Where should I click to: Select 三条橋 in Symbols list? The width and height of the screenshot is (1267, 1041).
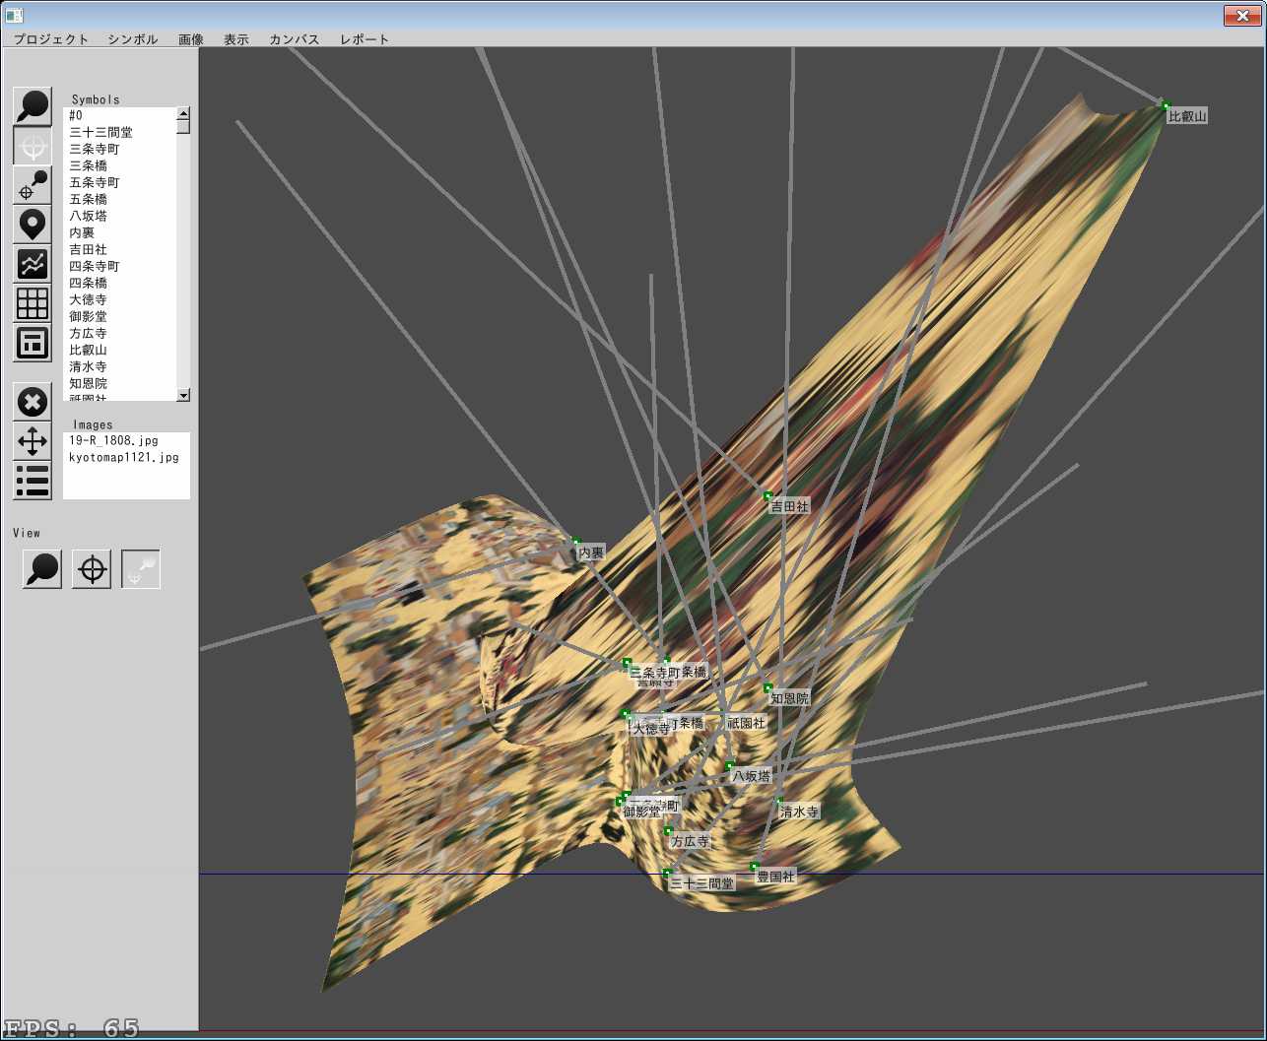pos(88,165)
